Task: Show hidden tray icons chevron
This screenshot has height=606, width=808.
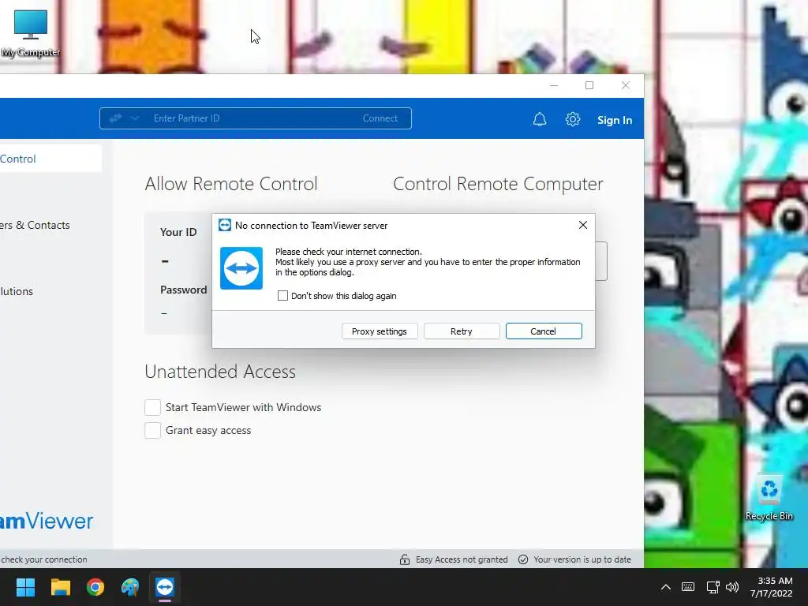Action: tap(666, 587)
